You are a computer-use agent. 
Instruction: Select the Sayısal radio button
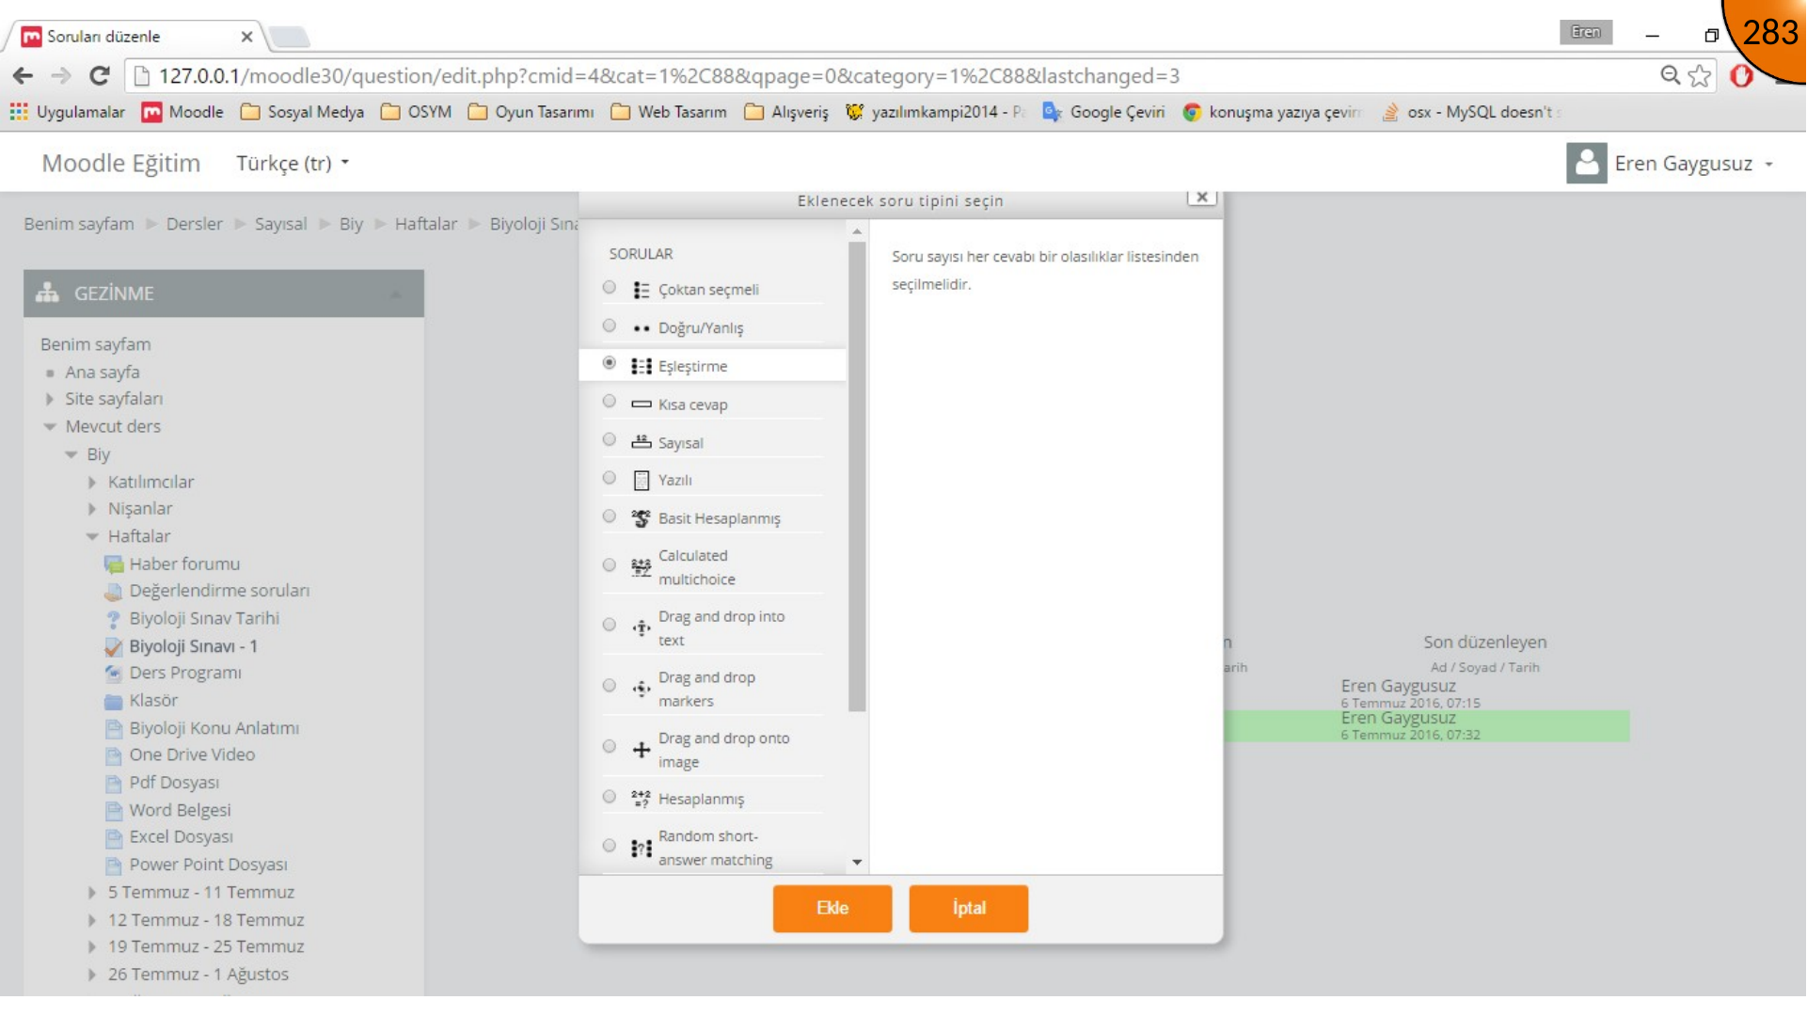pyautogui.click(x=610, y=440)
